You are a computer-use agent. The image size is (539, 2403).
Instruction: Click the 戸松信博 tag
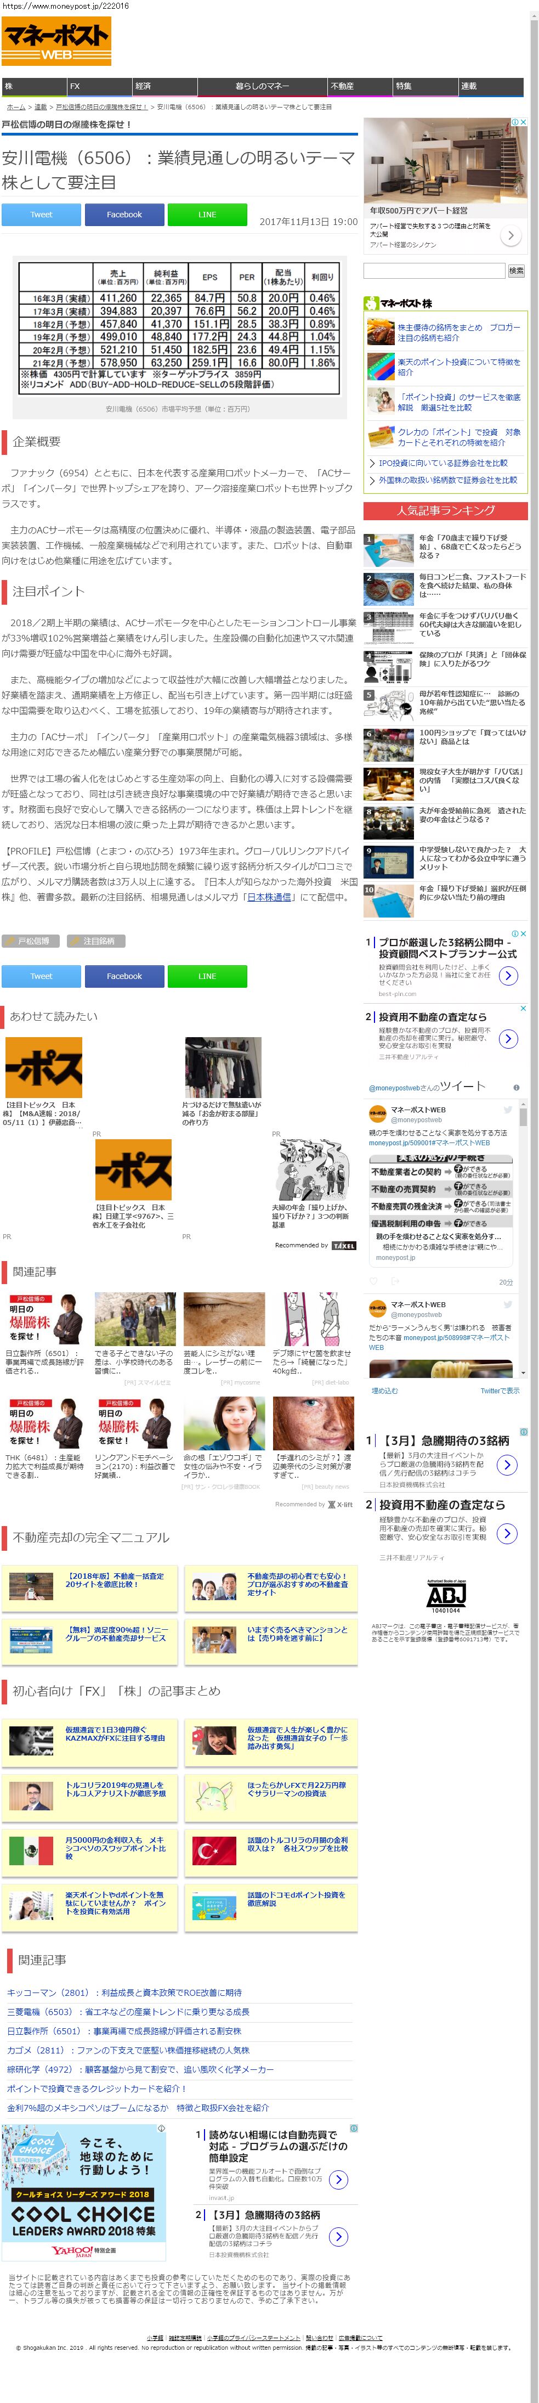tap(30, 941)
